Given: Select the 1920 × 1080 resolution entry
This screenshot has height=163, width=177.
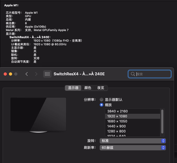Looking at the screenshot, I should [x=117, y=116].
